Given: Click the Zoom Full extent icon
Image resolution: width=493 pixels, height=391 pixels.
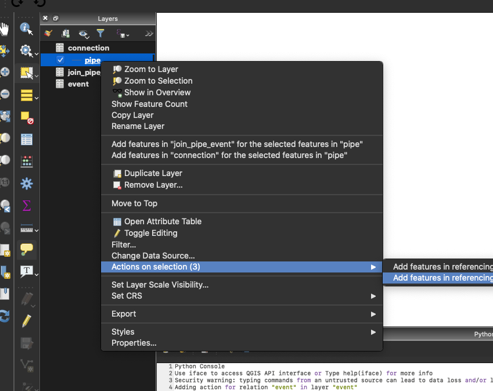Looking at the screenshot, I should click(x=5, y=116).
